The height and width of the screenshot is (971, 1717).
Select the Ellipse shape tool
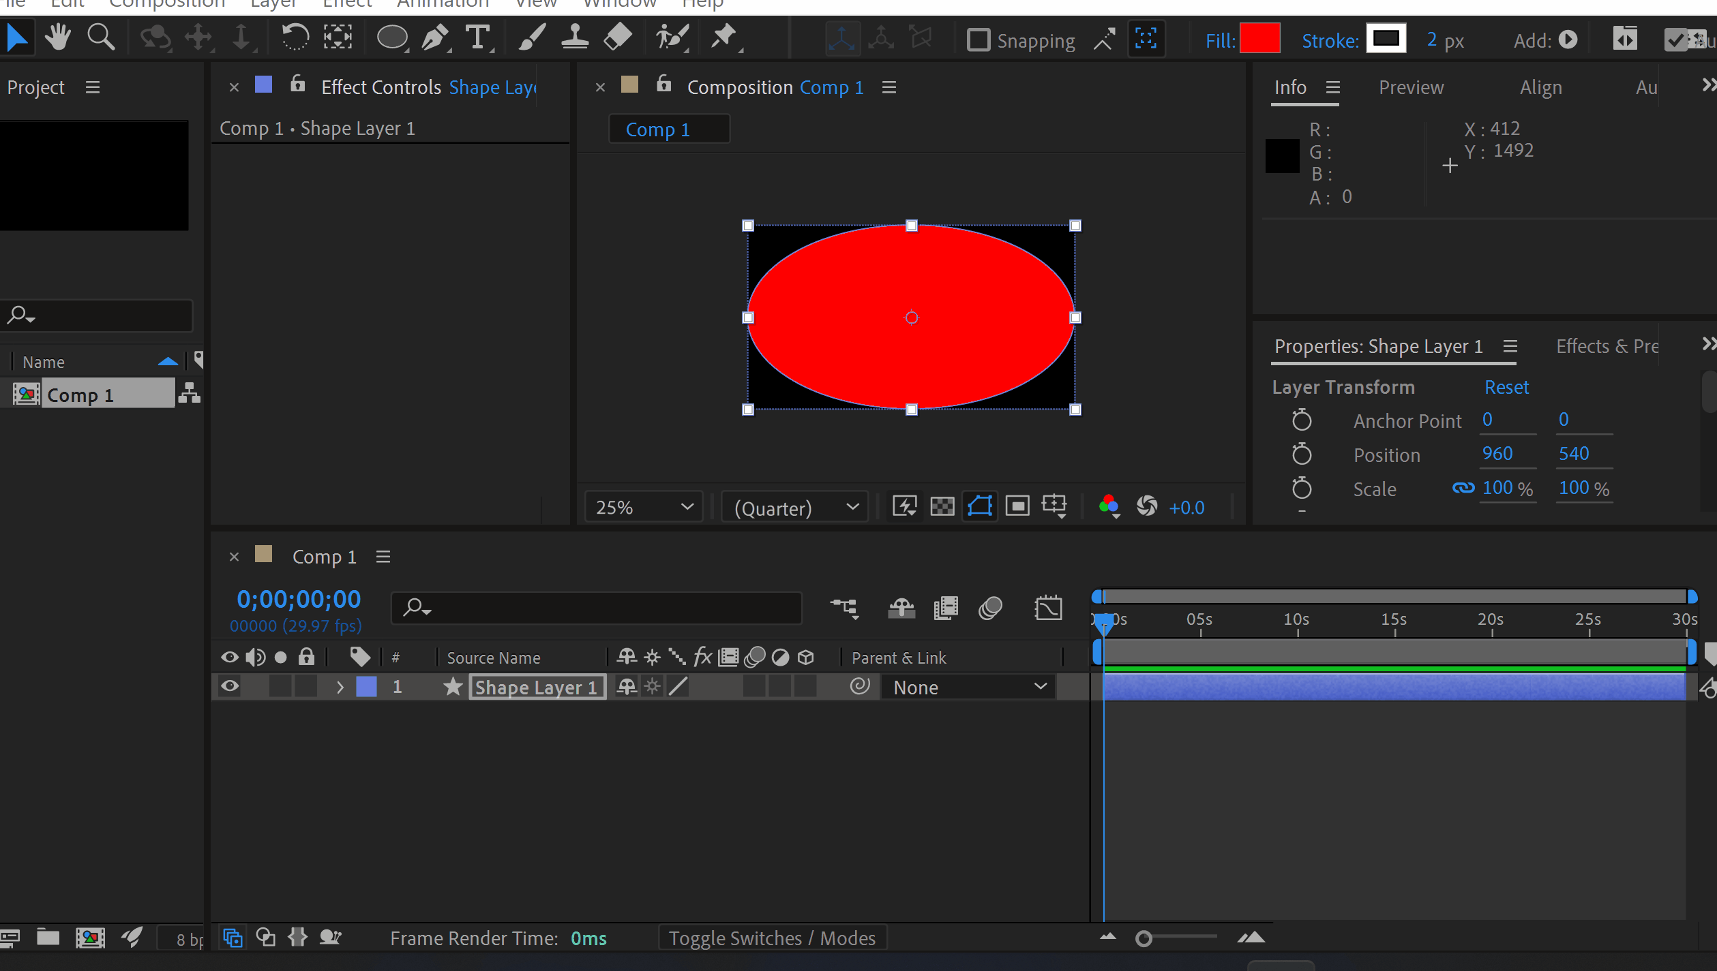click(x=392, y=37)
